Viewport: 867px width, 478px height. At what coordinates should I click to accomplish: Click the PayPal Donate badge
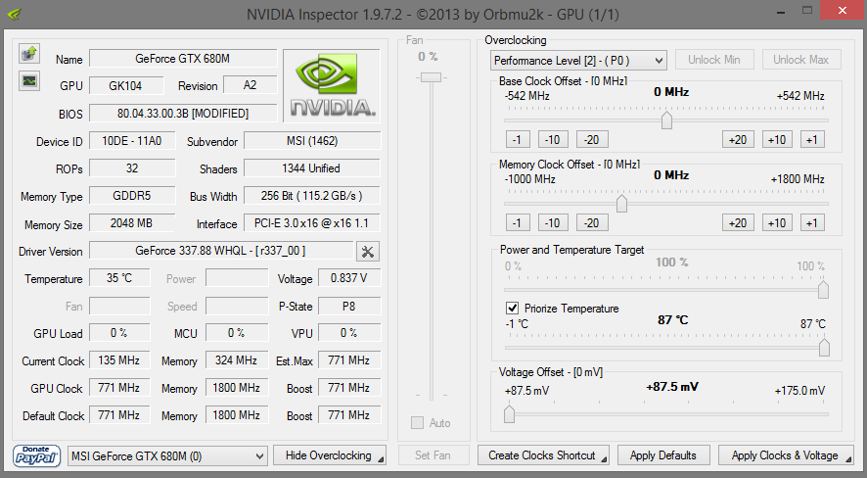pyautogui.click(x=36, y=455)
